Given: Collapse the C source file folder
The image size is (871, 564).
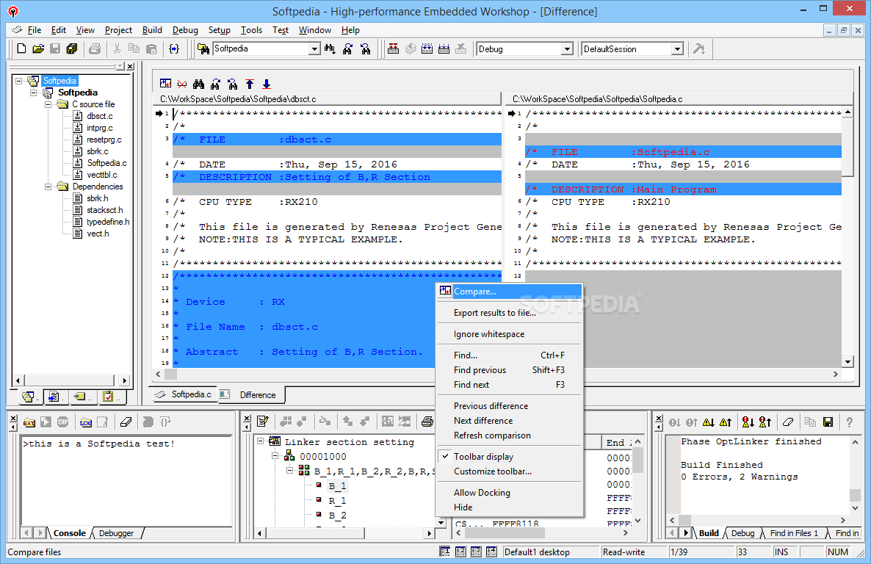Looking at the screenshot, I should point(48,104).
